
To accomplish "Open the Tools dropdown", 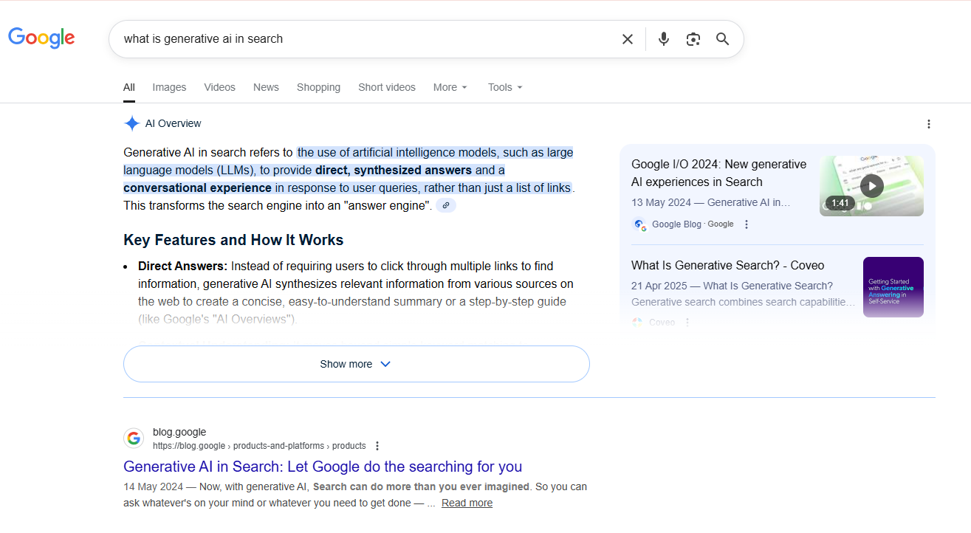I will click(x=505, y=87).
